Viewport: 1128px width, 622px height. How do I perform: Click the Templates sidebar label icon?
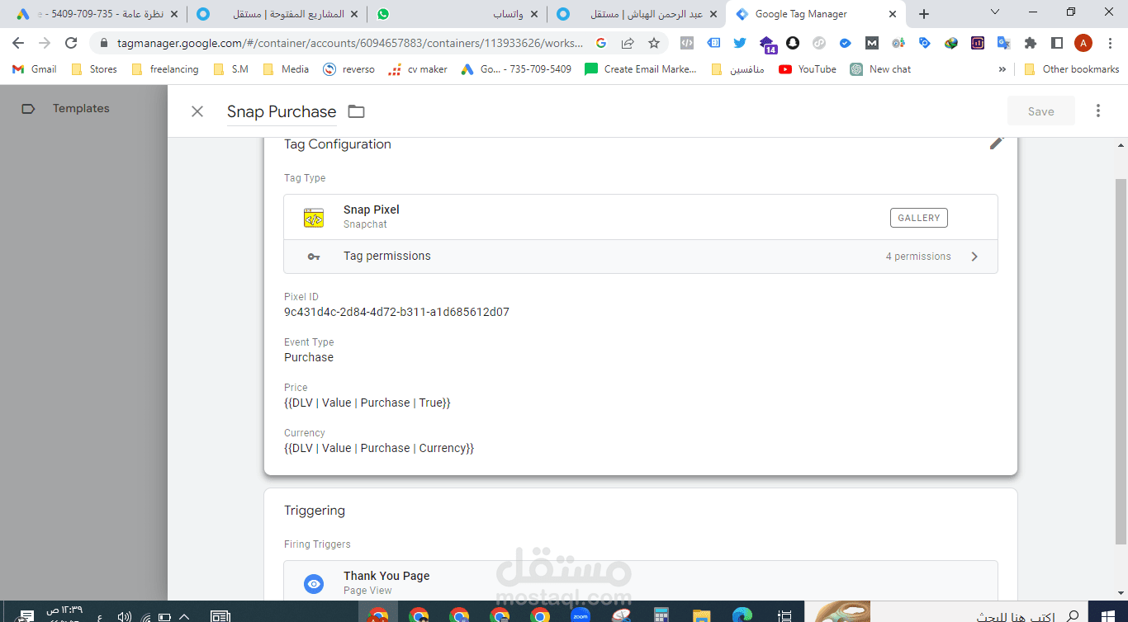click(x=28, y=108)
